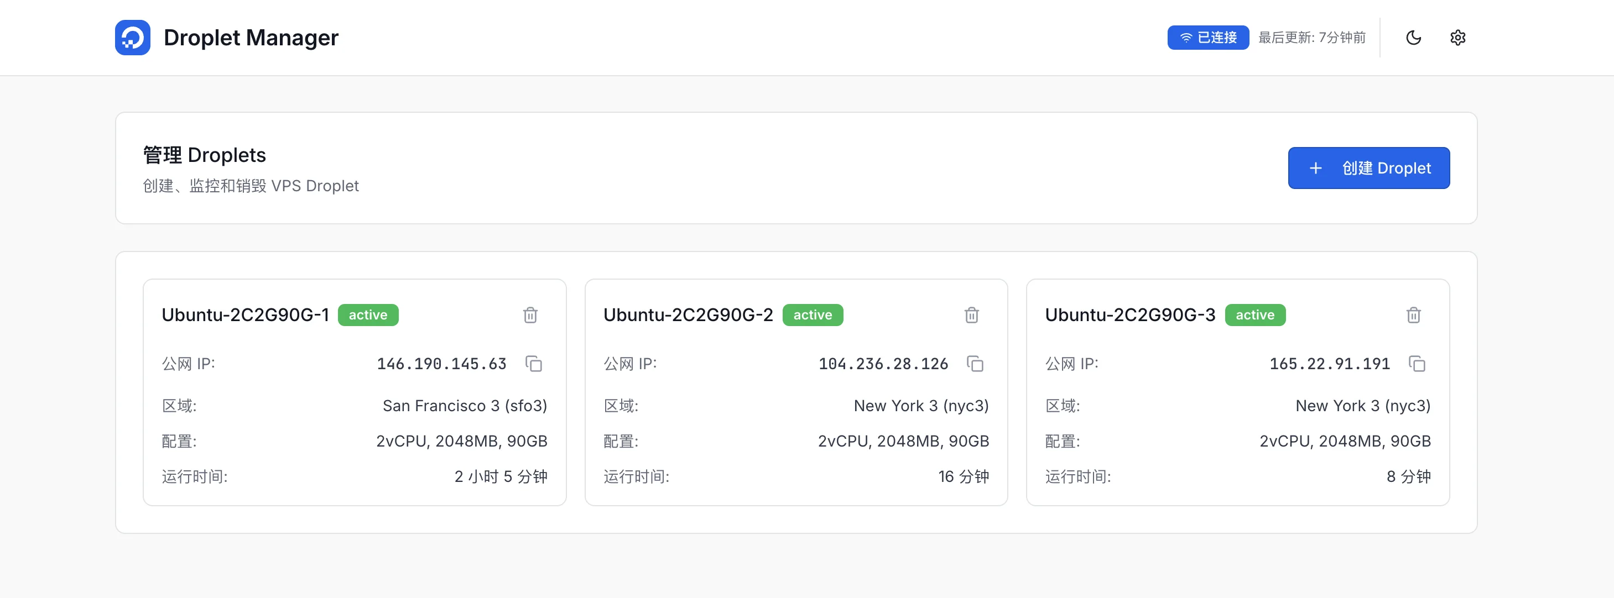Viewport: 1614px width, 598px height.
Task: Copy public IP 165.22.91.191
Action: click(1417, 364)
